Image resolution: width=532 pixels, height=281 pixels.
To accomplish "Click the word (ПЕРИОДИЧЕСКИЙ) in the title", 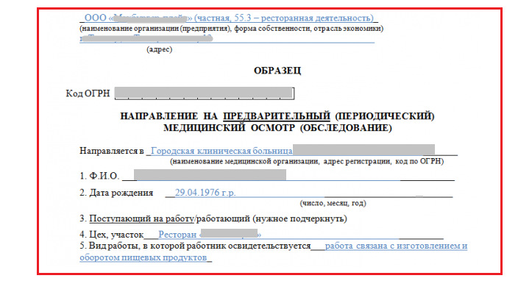I will [x=385, y=116].
